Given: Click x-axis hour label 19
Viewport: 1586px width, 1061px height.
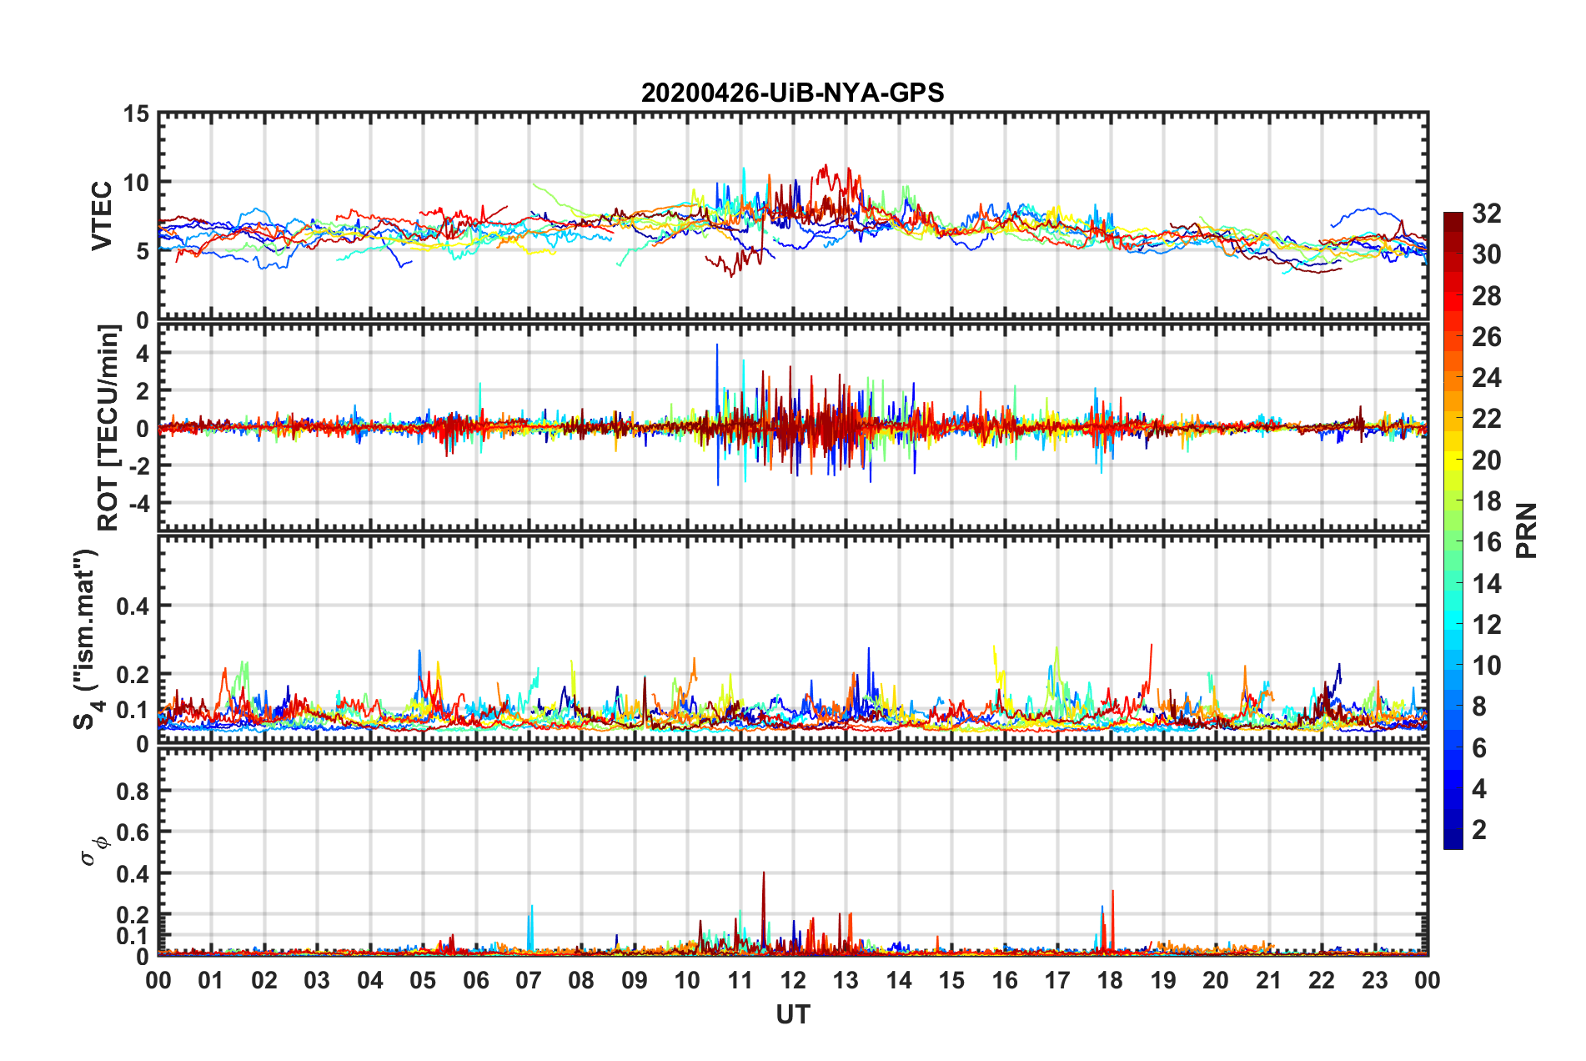Looking at the screenshot, I should pyautogui.click(x=1163, y=980).
